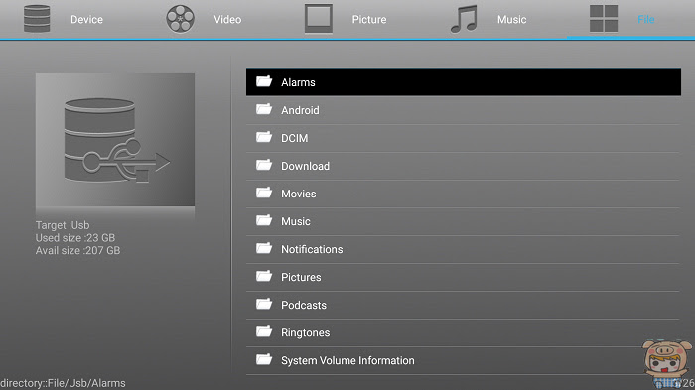Click the DCIM folder icon
Screen dimensions: 695x390
pyautogui.click(x=264, y=137)
